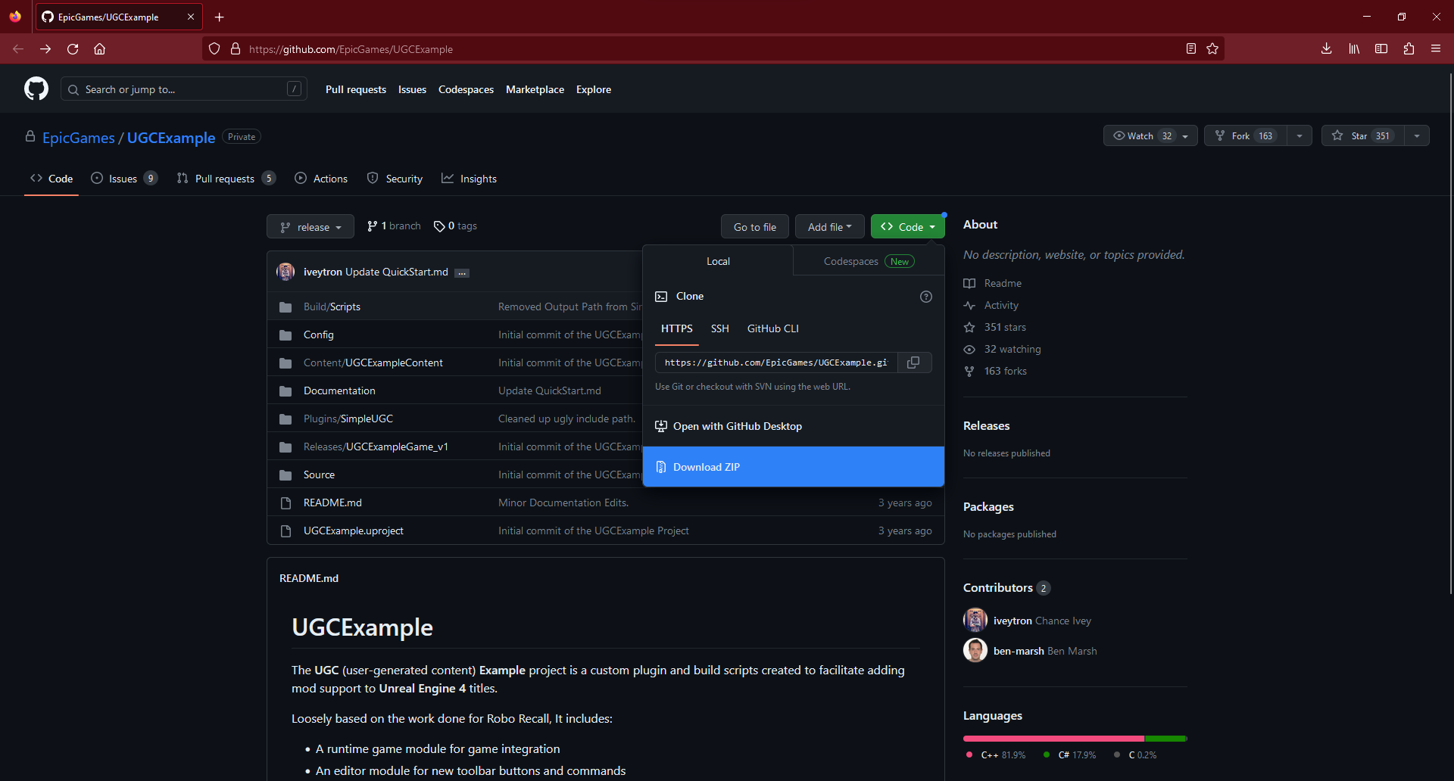Open ivetron's contributor avatar
This screenshot has height=781, width=1454.
coord(975,620)
